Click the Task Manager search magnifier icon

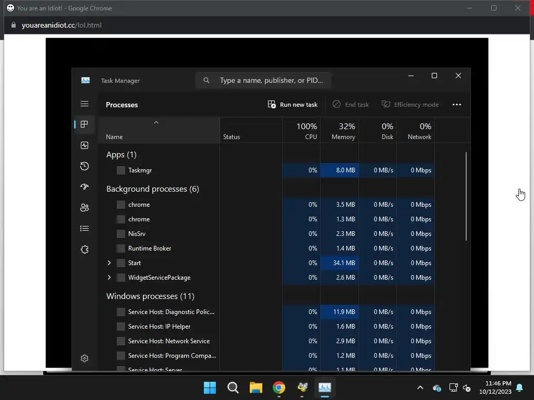click(x=207, y=80)
